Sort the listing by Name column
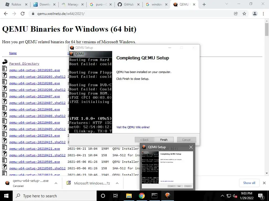This screenshot has height=201, width=269. click(13, 53)
